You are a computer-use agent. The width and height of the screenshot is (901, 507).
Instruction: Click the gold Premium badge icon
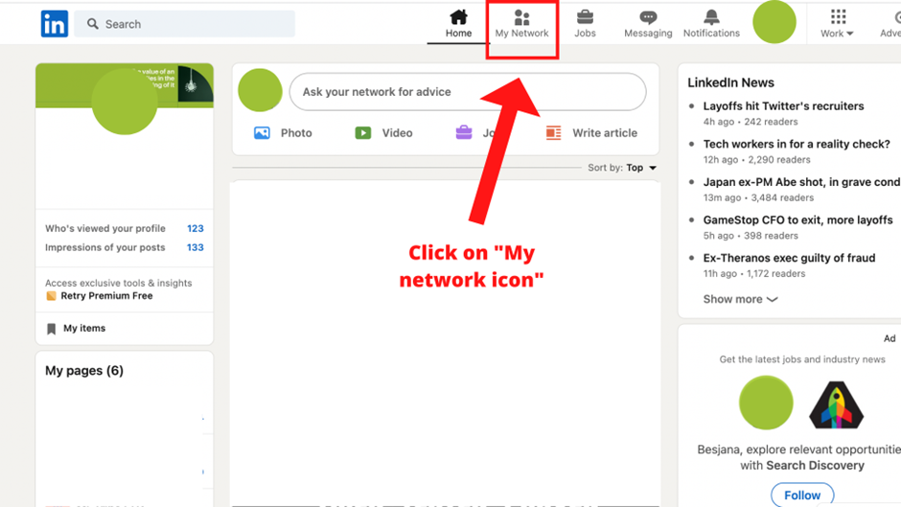tap(51, 295)
